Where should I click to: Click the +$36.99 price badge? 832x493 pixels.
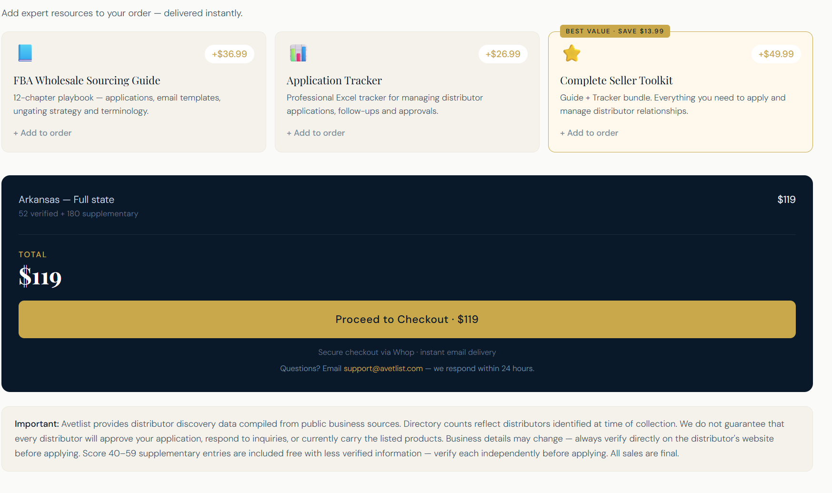(x=230, y=54)
